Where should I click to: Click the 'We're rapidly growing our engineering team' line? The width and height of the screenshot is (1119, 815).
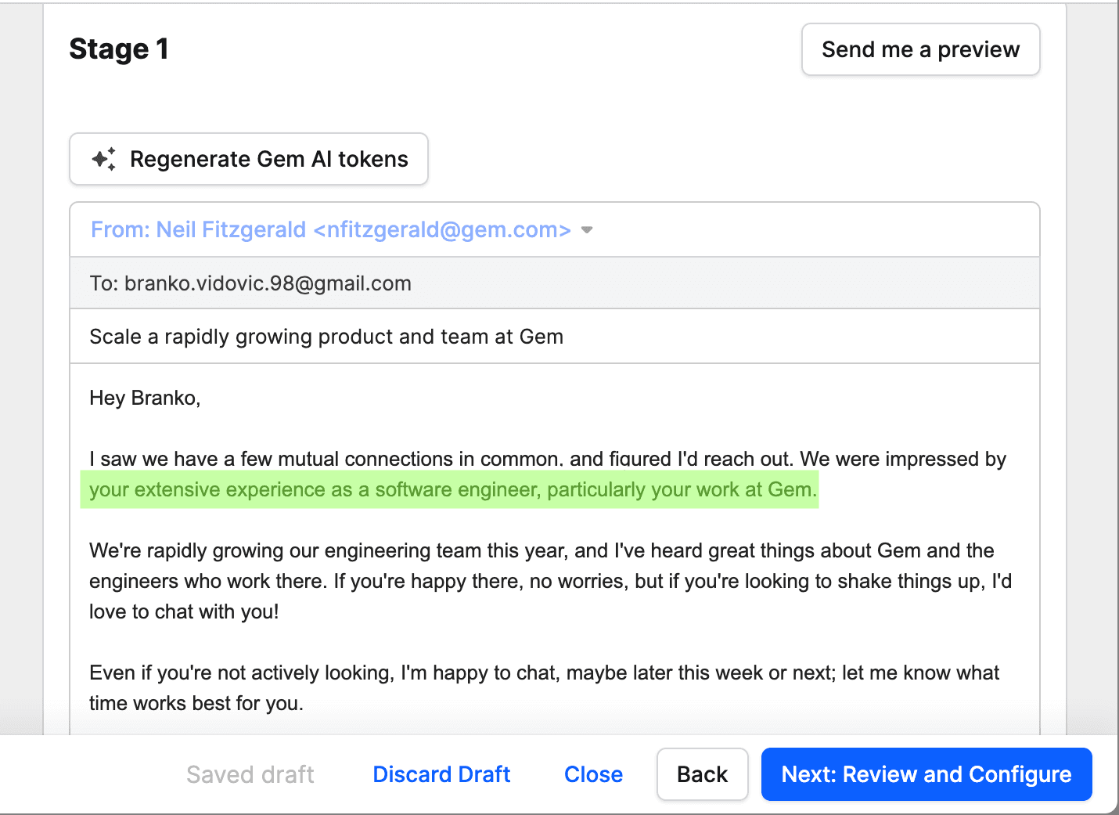click(542, 550)
